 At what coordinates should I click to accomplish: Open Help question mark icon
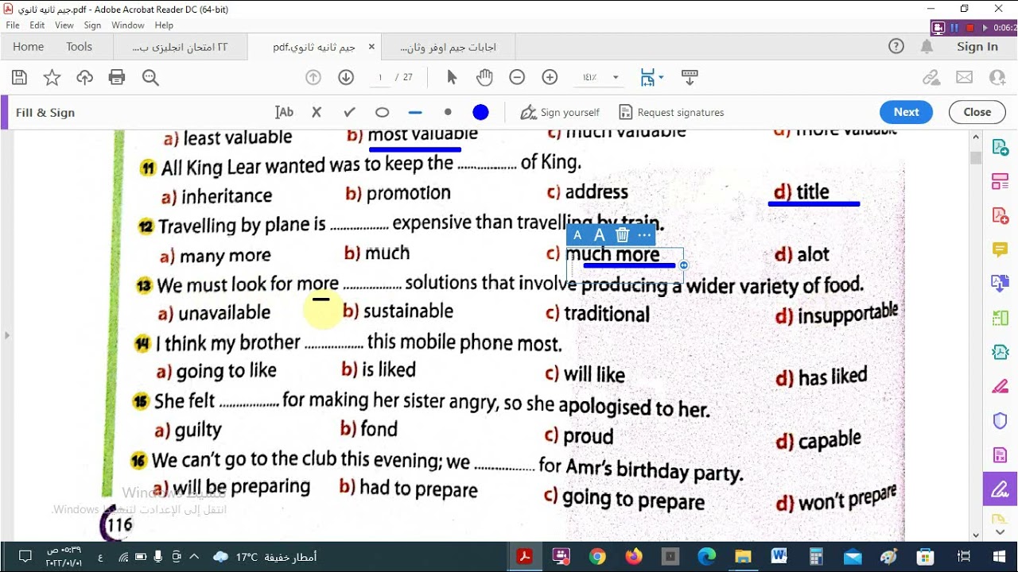tap(896, 47)
